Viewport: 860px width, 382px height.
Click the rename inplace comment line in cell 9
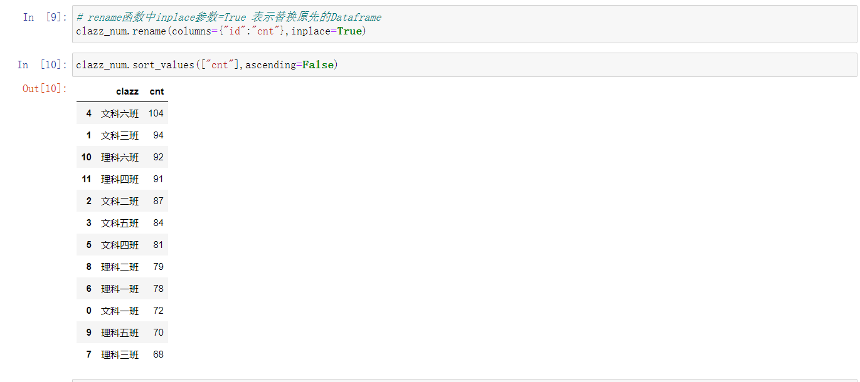pos(228,18)
